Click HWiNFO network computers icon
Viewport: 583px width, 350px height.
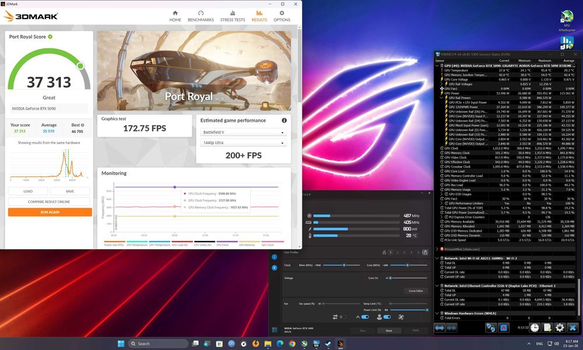pyautogui.click(x=491, y=328)
